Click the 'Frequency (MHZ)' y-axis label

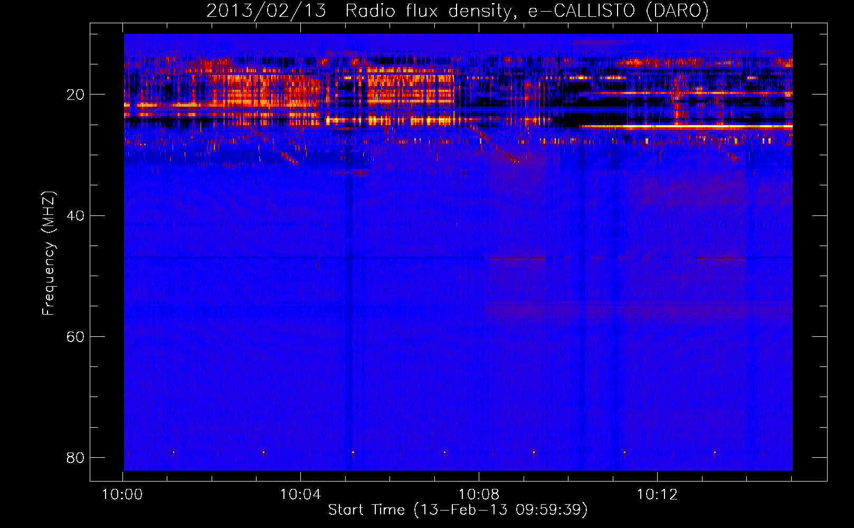[49, 253]
